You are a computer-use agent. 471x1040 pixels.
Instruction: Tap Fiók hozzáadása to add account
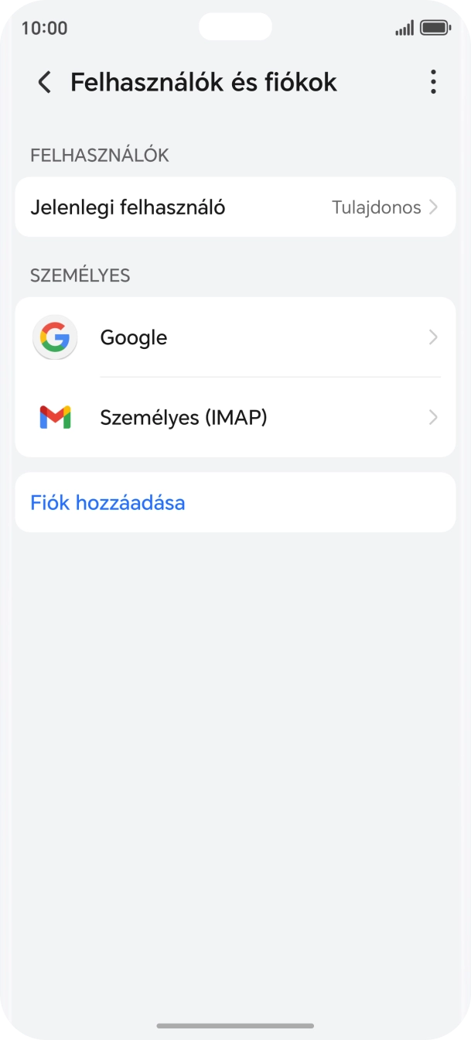108,502
